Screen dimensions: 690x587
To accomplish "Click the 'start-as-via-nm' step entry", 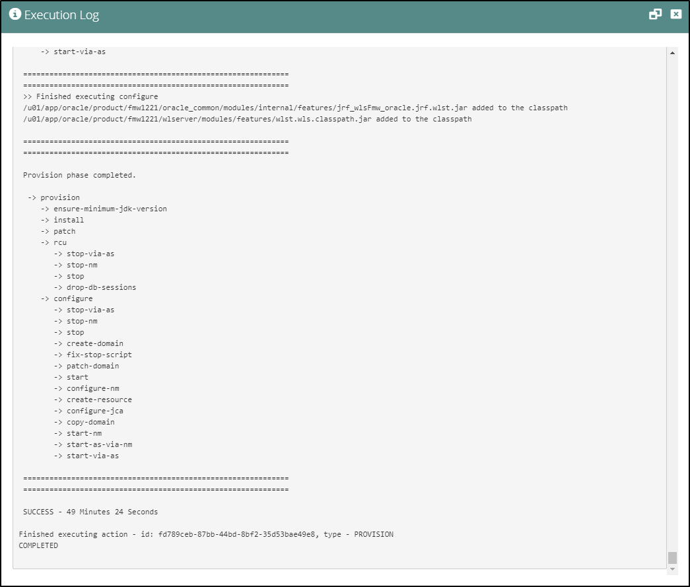I will [99, 444].
